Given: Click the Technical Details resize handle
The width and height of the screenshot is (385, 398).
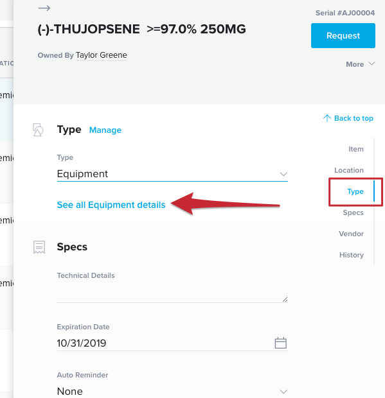Looking at the screenshot, I should coord(285,300).
